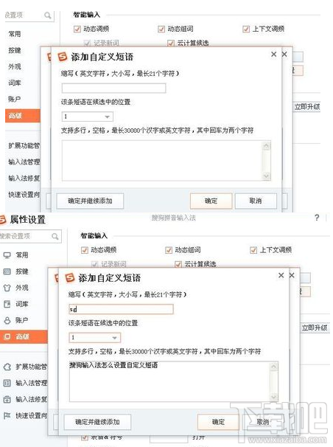This screenshot has height=447, width=333.
Task: Open 输入法管理 in the upper icon-less sidebar
Action: 24,162
